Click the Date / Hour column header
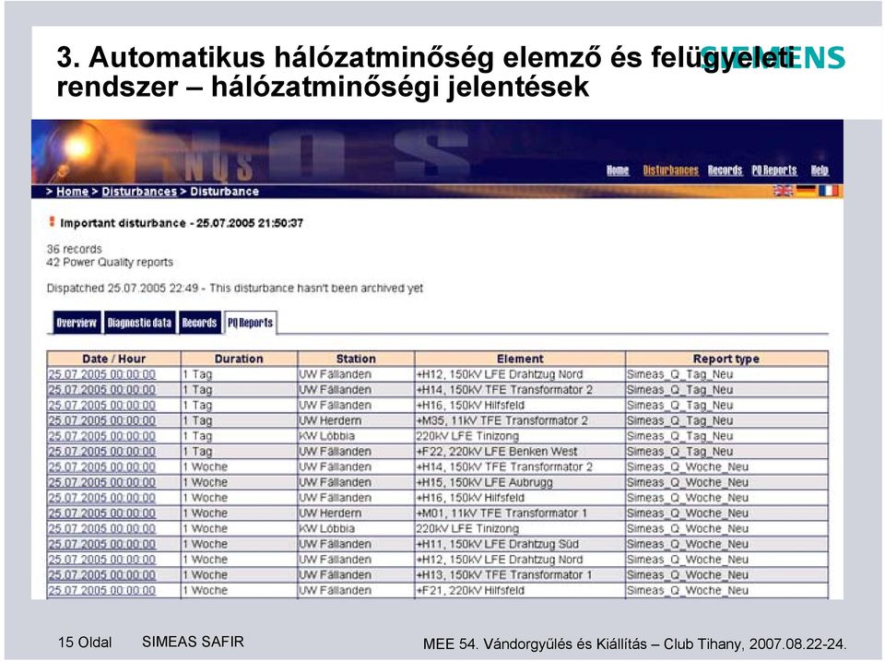This screenshot has height=661, width=885. [x=114, y=359]
